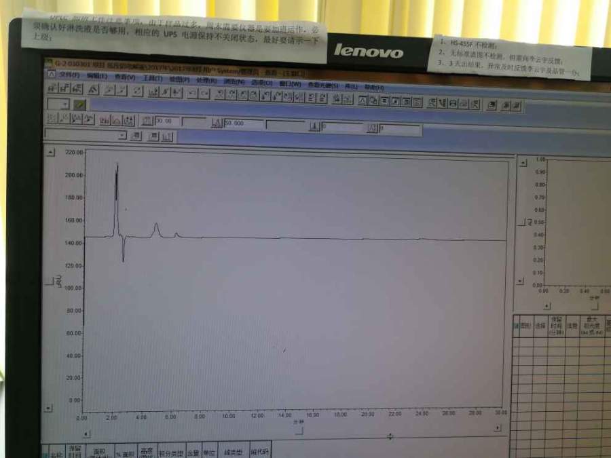Click the second icon in the top toolbar
The width and height of the screenshot is (611, 458).
64,89
